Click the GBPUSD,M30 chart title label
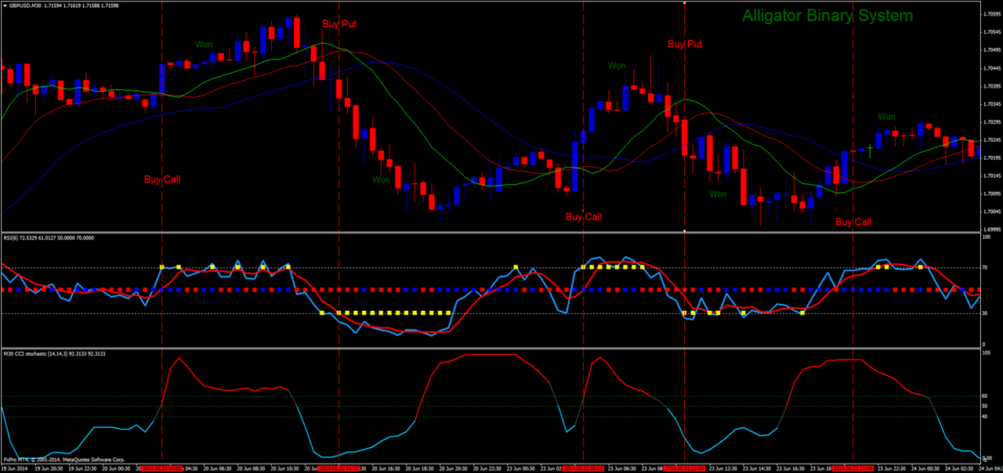Viewport: 1003px width, 473px height. [27, 7]
